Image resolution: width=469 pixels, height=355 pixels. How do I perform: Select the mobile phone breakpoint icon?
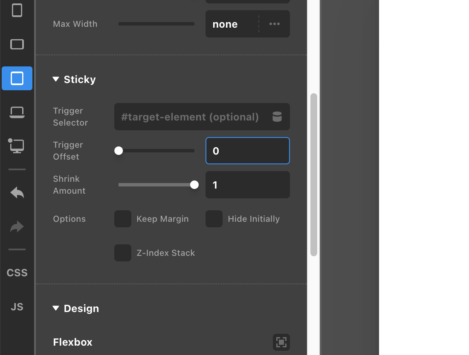(17, 10)
